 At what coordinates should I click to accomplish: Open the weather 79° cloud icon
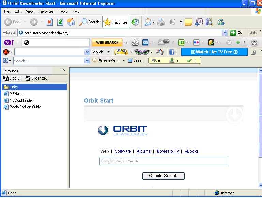pos(164,42)
